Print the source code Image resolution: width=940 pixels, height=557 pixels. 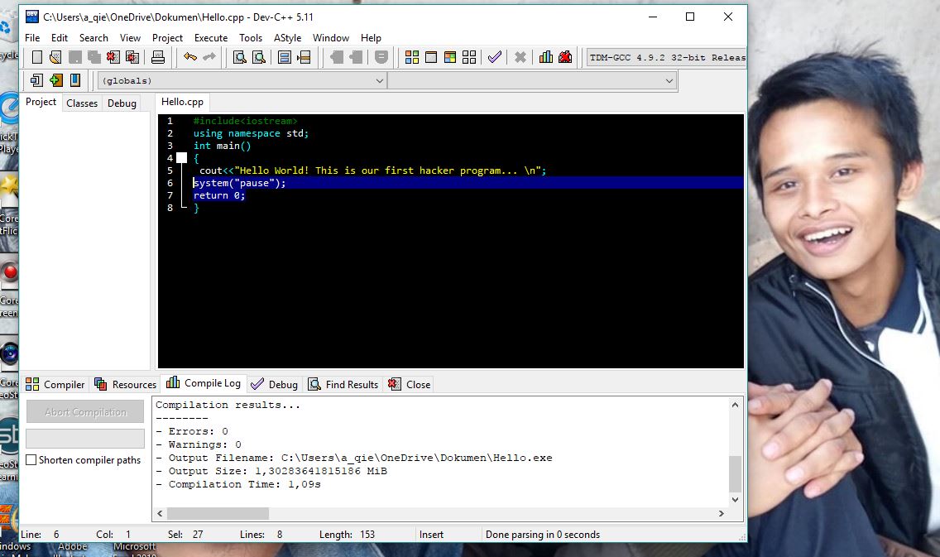[159, 56]
